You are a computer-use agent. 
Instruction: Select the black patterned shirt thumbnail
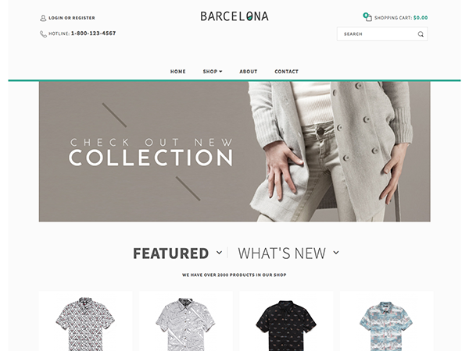pyautogui.click(x=286, y=324)
